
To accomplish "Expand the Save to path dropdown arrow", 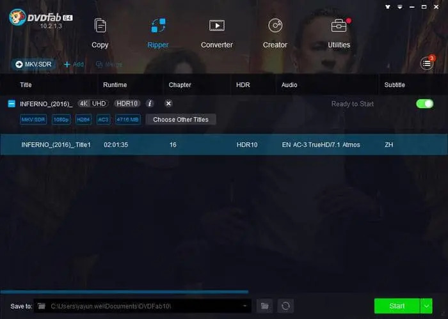I will [245, 306].
